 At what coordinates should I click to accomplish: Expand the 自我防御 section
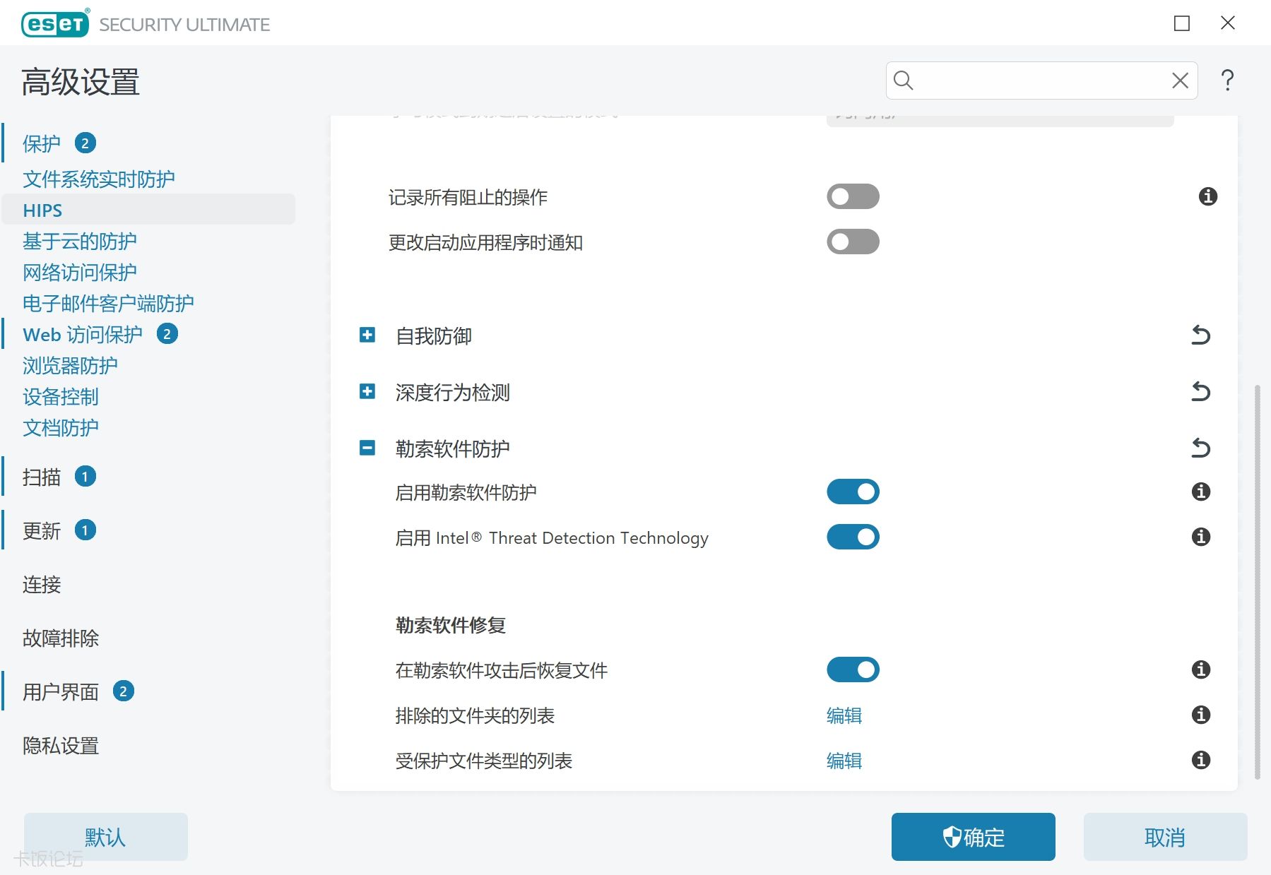pos(367,335)
